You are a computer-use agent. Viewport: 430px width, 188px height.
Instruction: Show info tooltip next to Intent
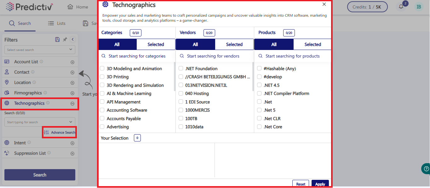[29, 142]
